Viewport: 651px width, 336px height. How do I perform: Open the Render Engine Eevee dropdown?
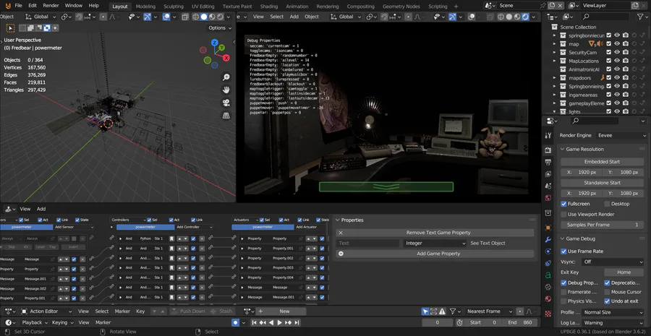[x=621, y=135]
